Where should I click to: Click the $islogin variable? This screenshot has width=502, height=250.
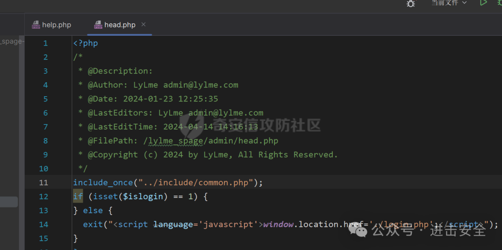pos(143,197)
